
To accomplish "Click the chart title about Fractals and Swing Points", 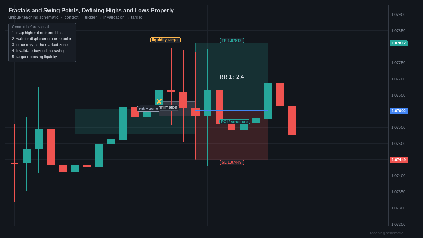I will point(91,11).
